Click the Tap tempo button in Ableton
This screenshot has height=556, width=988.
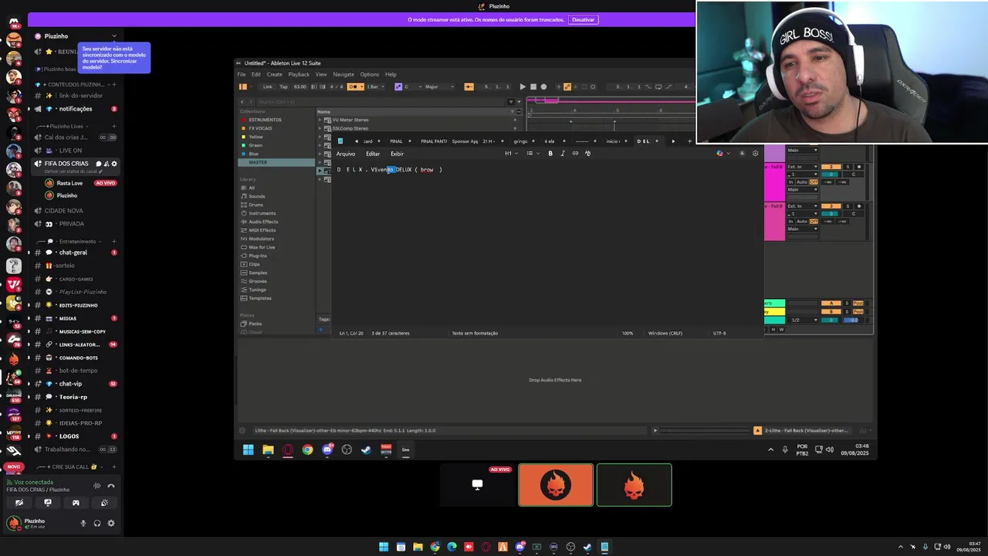[x=283, y=86]
